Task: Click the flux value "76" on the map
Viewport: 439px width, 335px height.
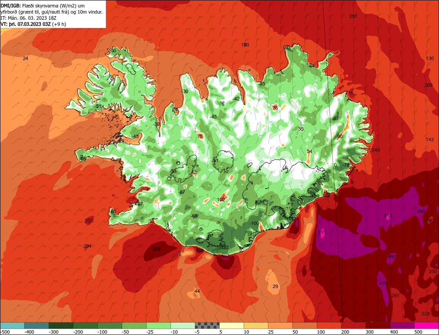Action: [275, 108]
